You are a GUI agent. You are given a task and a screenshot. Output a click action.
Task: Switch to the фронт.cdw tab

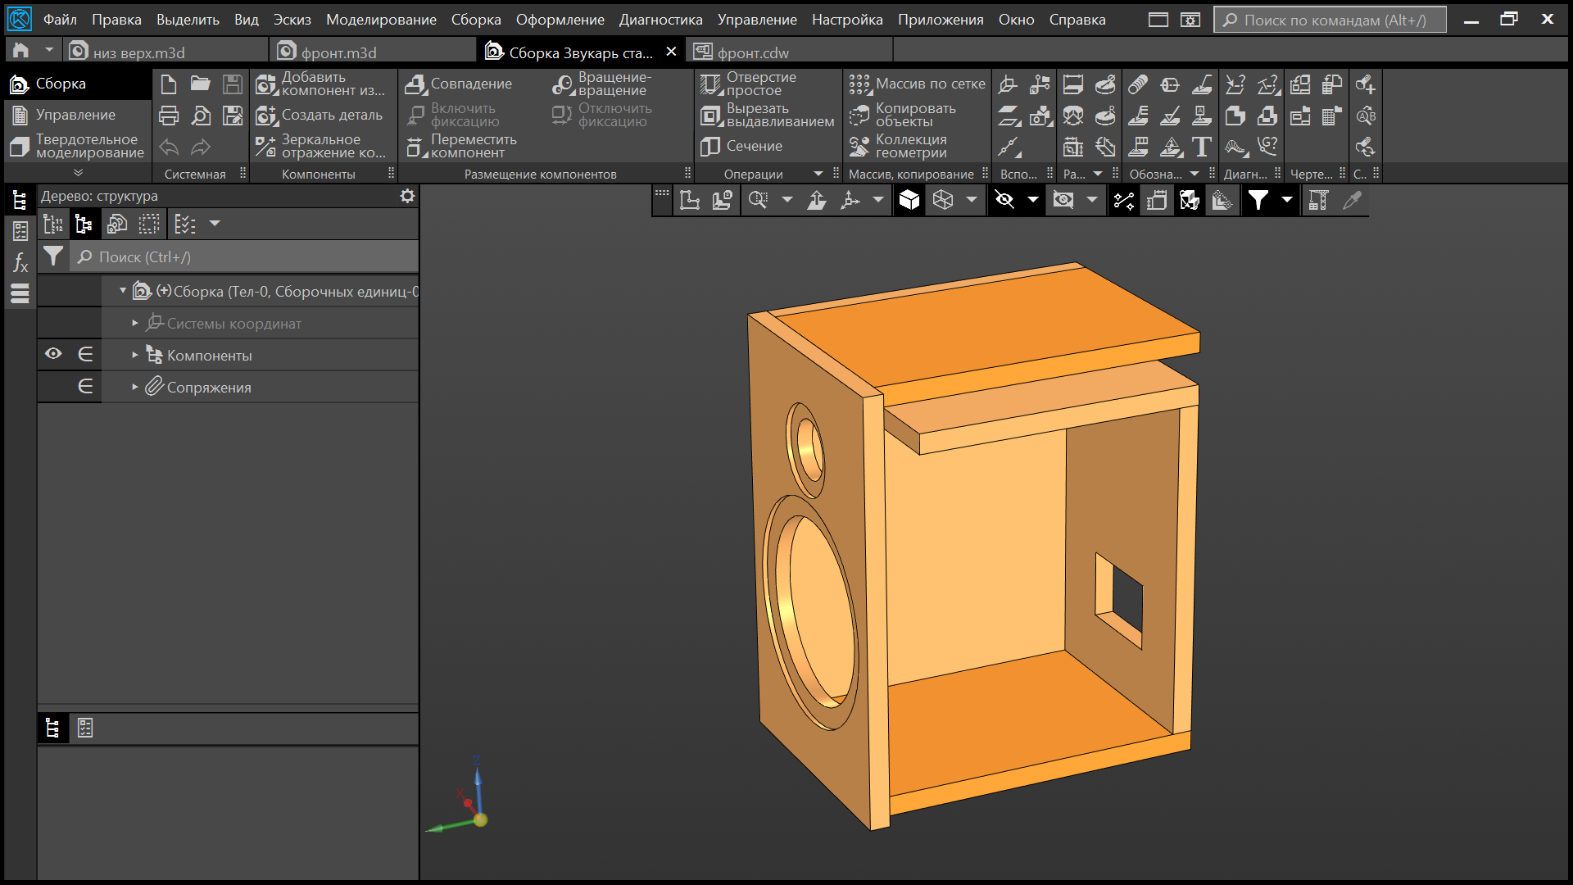pos(752,52)
